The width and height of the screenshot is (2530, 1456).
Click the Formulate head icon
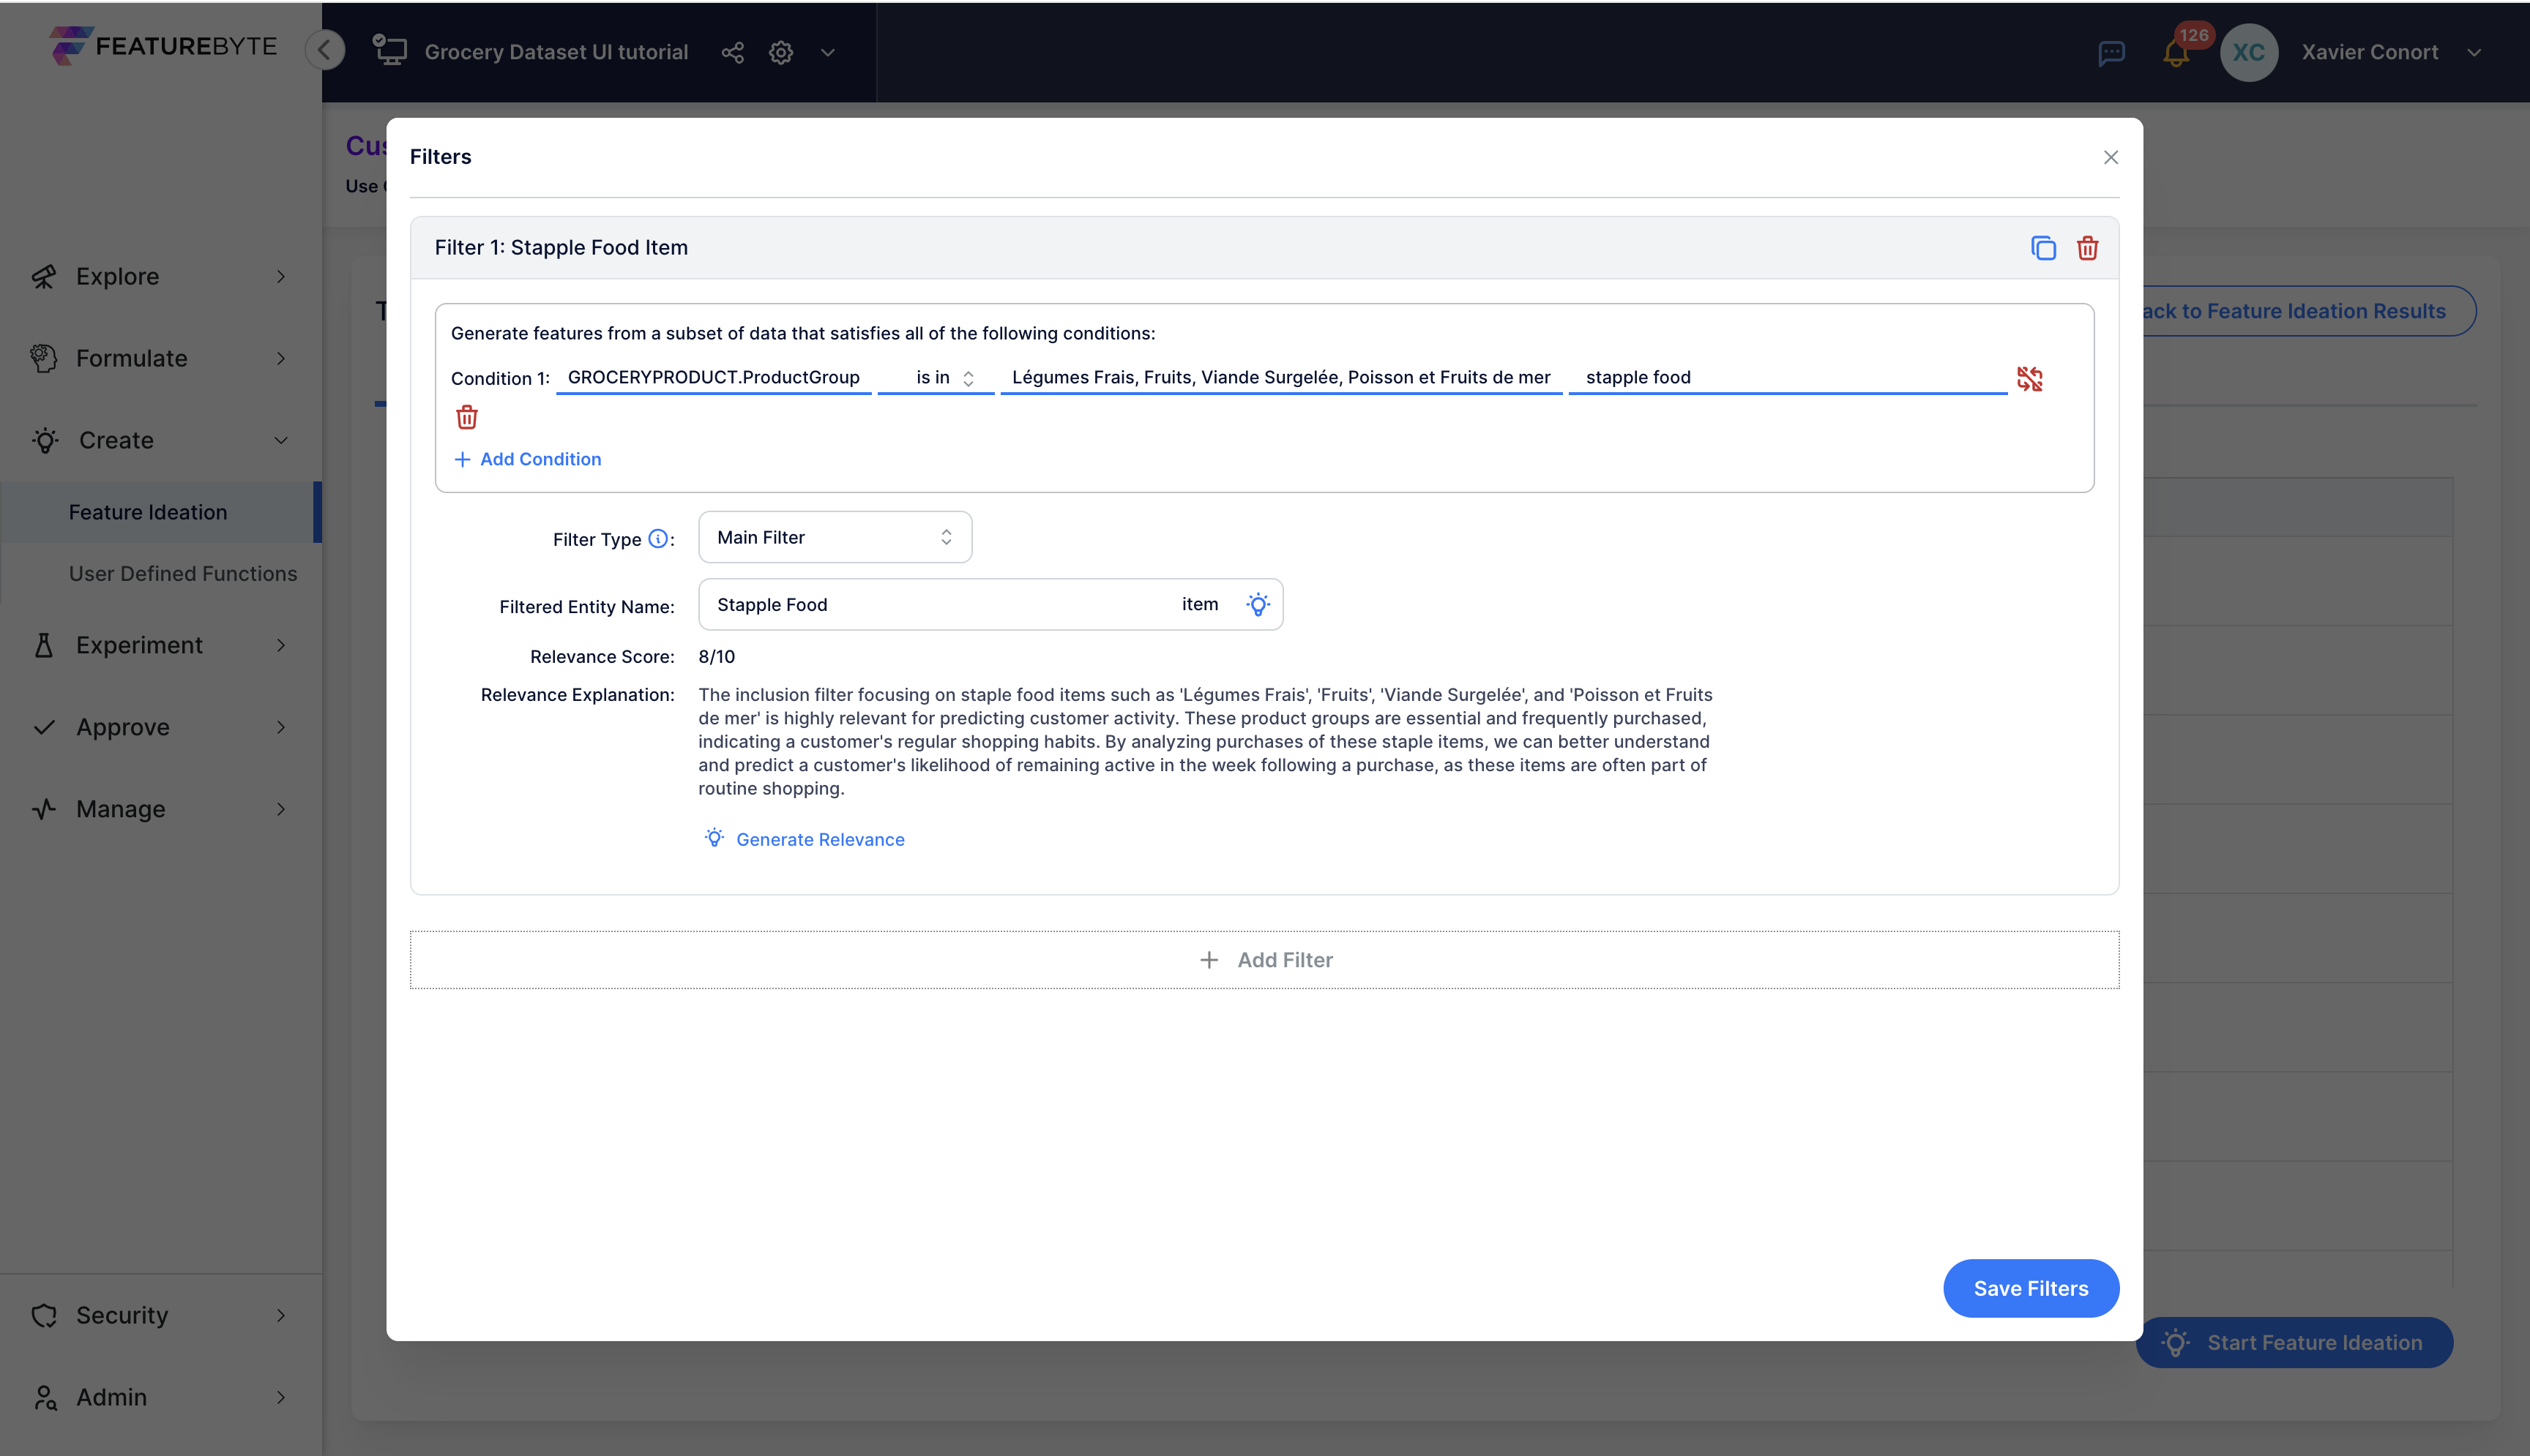point(44,358)
